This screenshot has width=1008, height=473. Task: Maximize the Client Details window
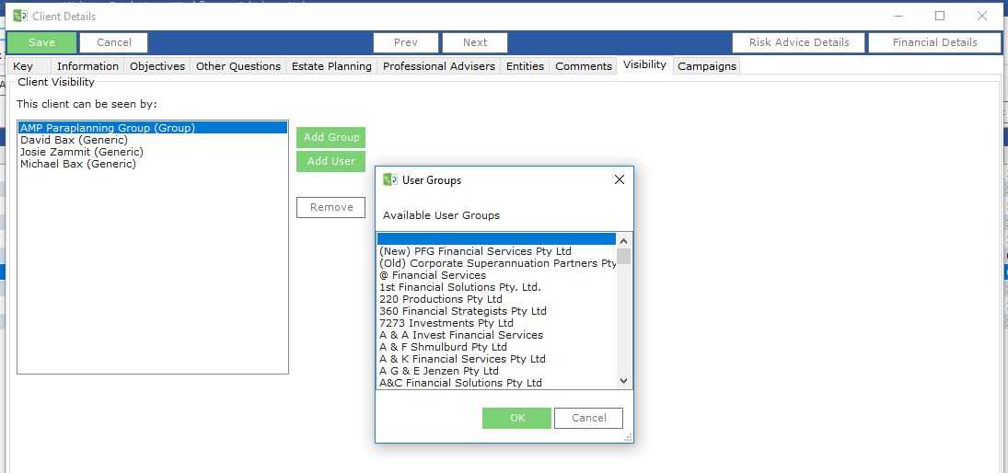coord(940,16)
